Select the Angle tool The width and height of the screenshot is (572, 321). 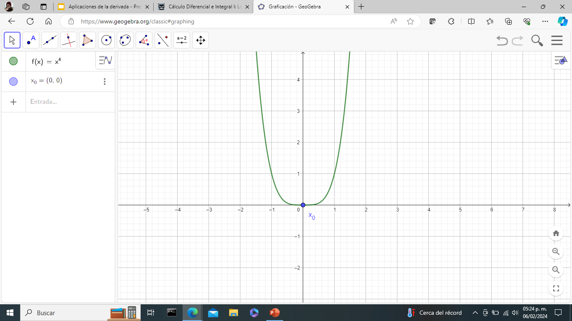click(x=144, y=40)
